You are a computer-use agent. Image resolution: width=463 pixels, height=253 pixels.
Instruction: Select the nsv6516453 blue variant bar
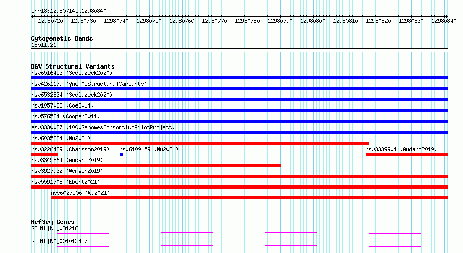click(x=239, y=78)
